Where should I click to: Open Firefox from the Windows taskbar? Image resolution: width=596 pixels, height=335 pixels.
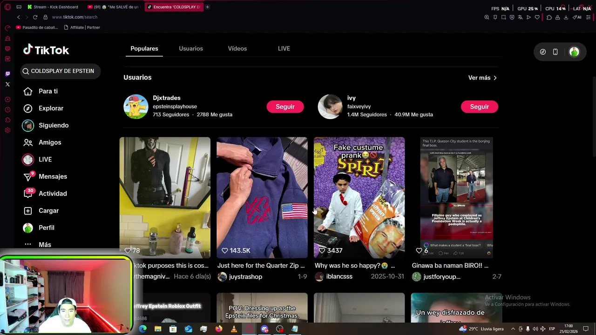pos(219,329)
